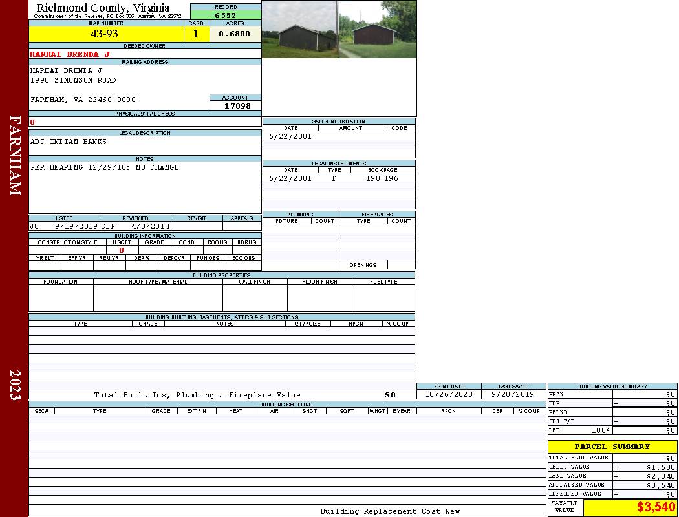
Task: Click the LCF 100% value
Action: [601, 431]
